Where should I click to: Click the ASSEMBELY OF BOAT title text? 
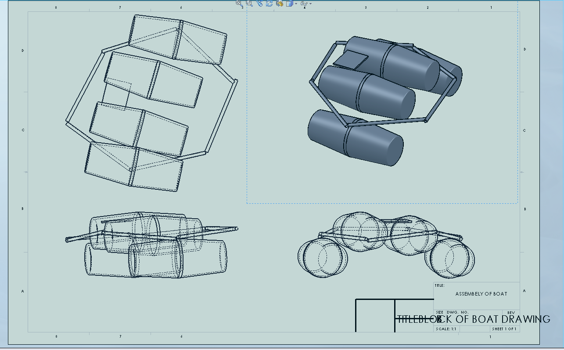click(481, 294)
